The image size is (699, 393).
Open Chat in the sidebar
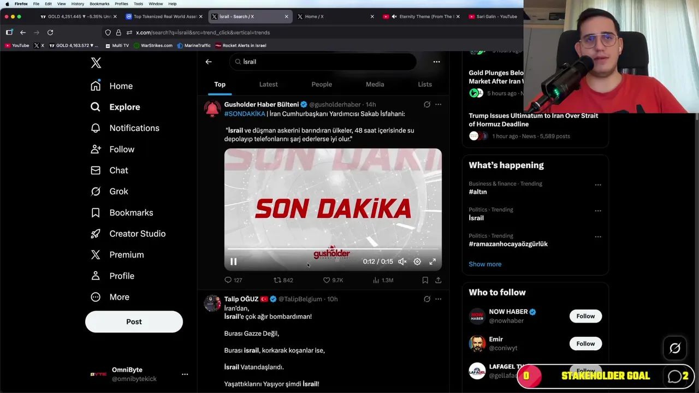(x=109, y=170)
